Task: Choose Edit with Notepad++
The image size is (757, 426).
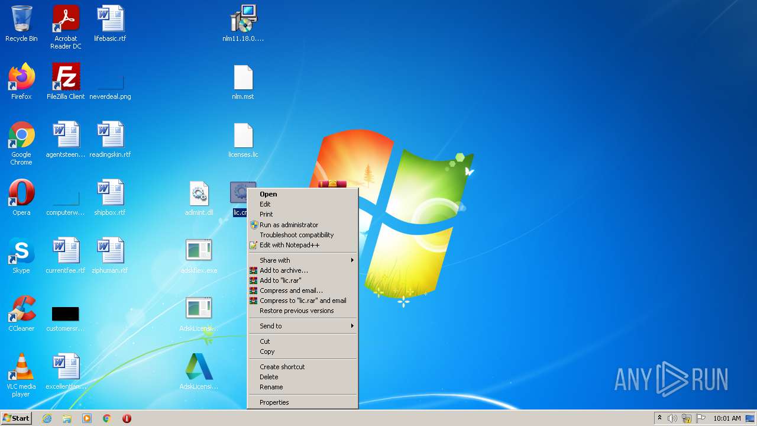Action: [x=303, y=245]
